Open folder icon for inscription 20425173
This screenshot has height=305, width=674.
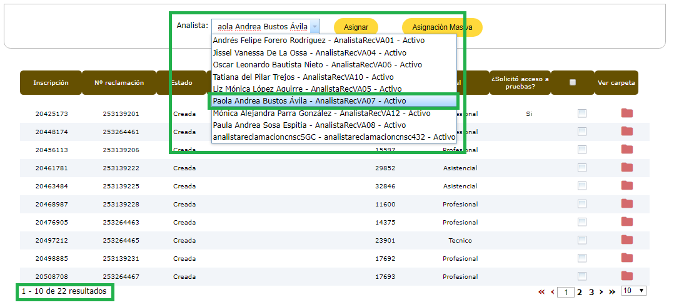click(626, 114)
